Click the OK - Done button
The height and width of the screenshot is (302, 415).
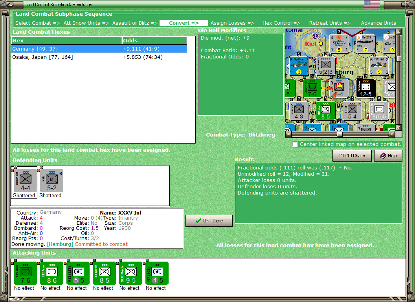pos(209,221)
